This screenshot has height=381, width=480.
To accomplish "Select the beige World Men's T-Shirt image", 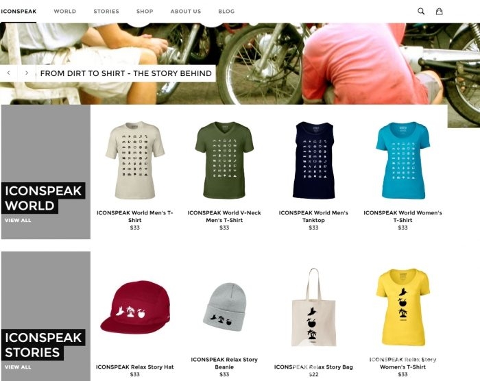I will pos(134,160).
